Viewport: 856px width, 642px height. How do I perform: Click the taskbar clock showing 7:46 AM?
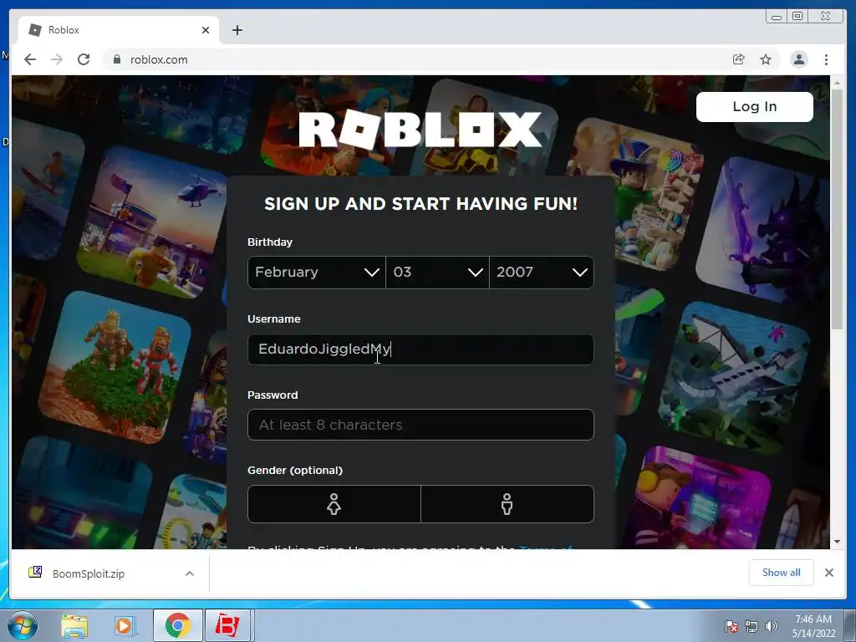point(813,625)
